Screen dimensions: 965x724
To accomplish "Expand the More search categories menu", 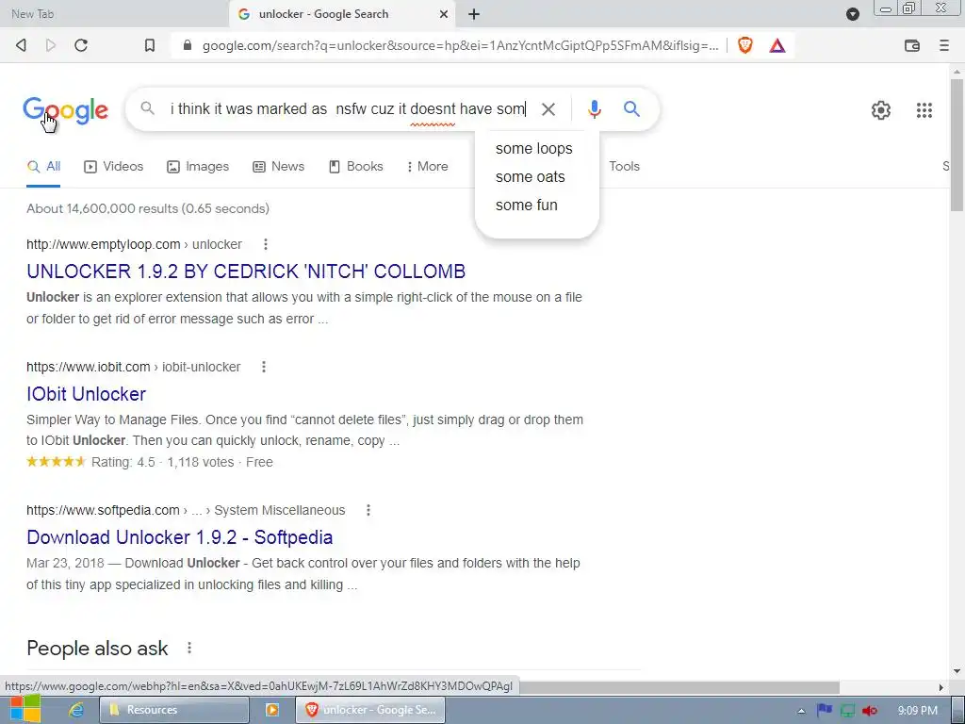I will pyautogui.click(x=427, y=166).
